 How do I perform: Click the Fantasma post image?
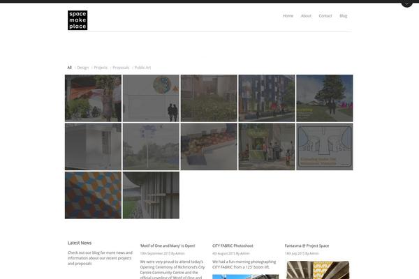pos(318,270)
